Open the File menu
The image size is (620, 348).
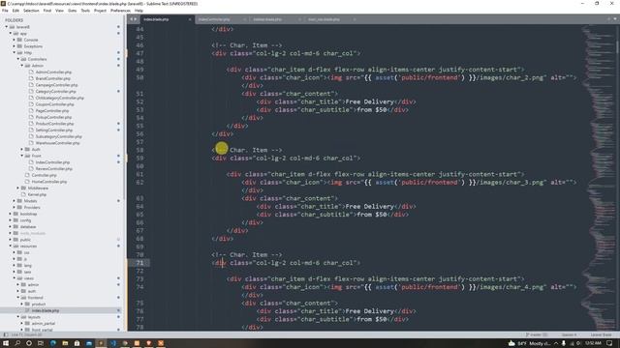click(x=5, y=11)
